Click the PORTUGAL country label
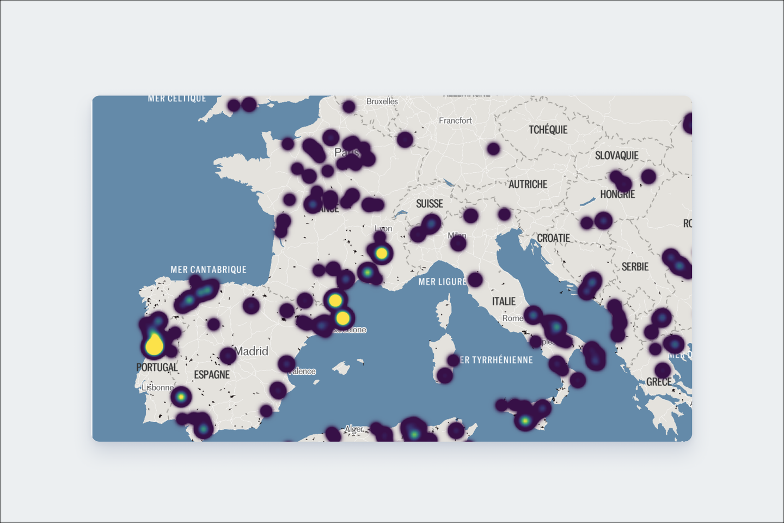784x523 pixels. point(157,367)
